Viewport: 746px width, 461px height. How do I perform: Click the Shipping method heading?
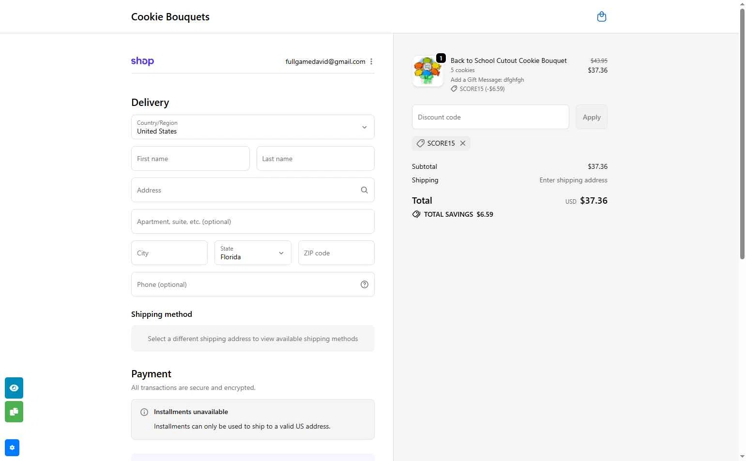pos(162,314)
